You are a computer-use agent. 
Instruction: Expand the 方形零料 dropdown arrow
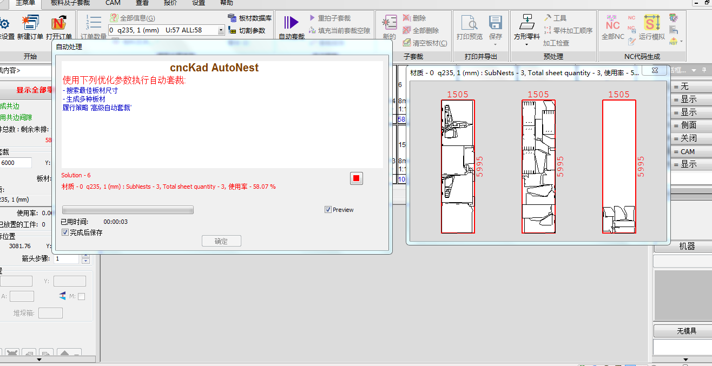526,44
